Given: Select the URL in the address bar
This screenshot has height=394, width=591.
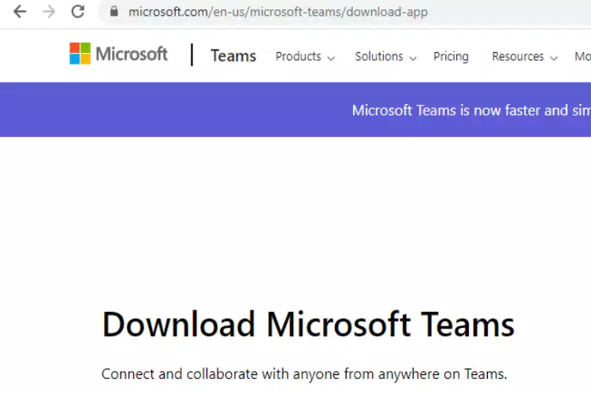Looking at the screenshot, I should tap(278, 12).
